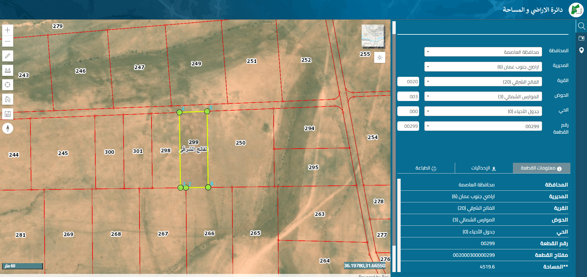Open the 00299 parcel number dropdown
Screen dimensions: 587x277
[483, 126]
